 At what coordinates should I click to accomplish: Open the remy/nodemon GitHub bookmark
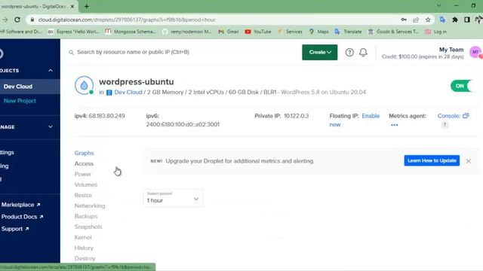[186, 32]
